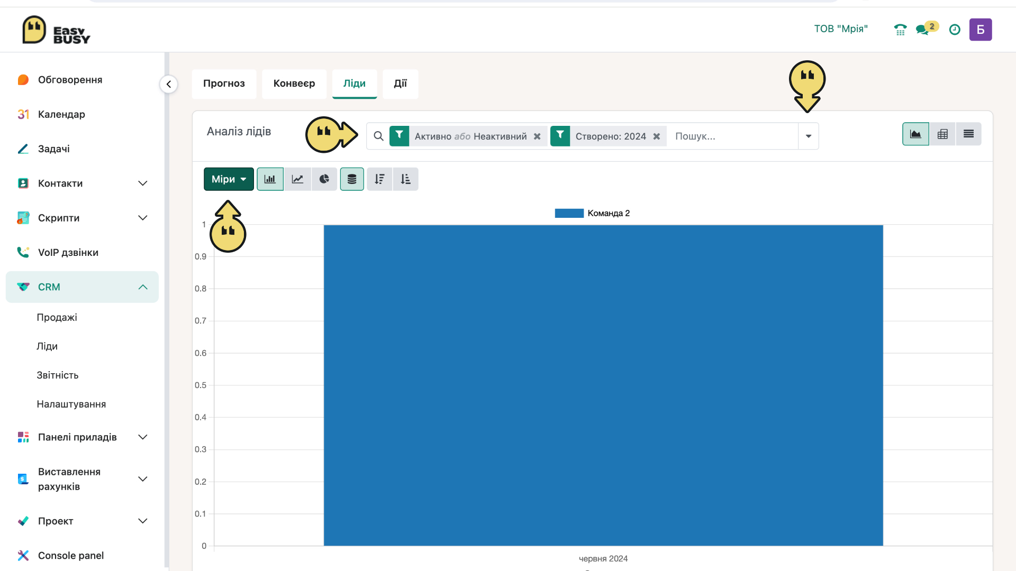Toggle stacked chart mode

tap(352, 179)
